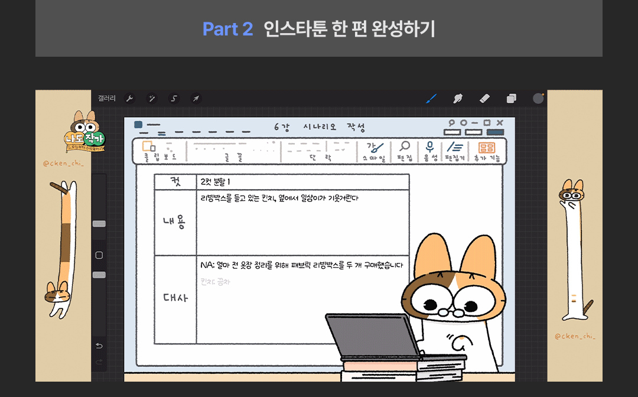Screen dimensions: 638x397
Task: Activate the Transform arrow tool
Action: 196,99
